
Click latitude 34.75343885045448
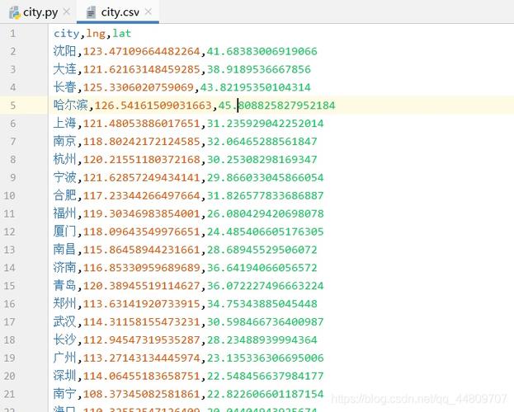coord(262,303)
